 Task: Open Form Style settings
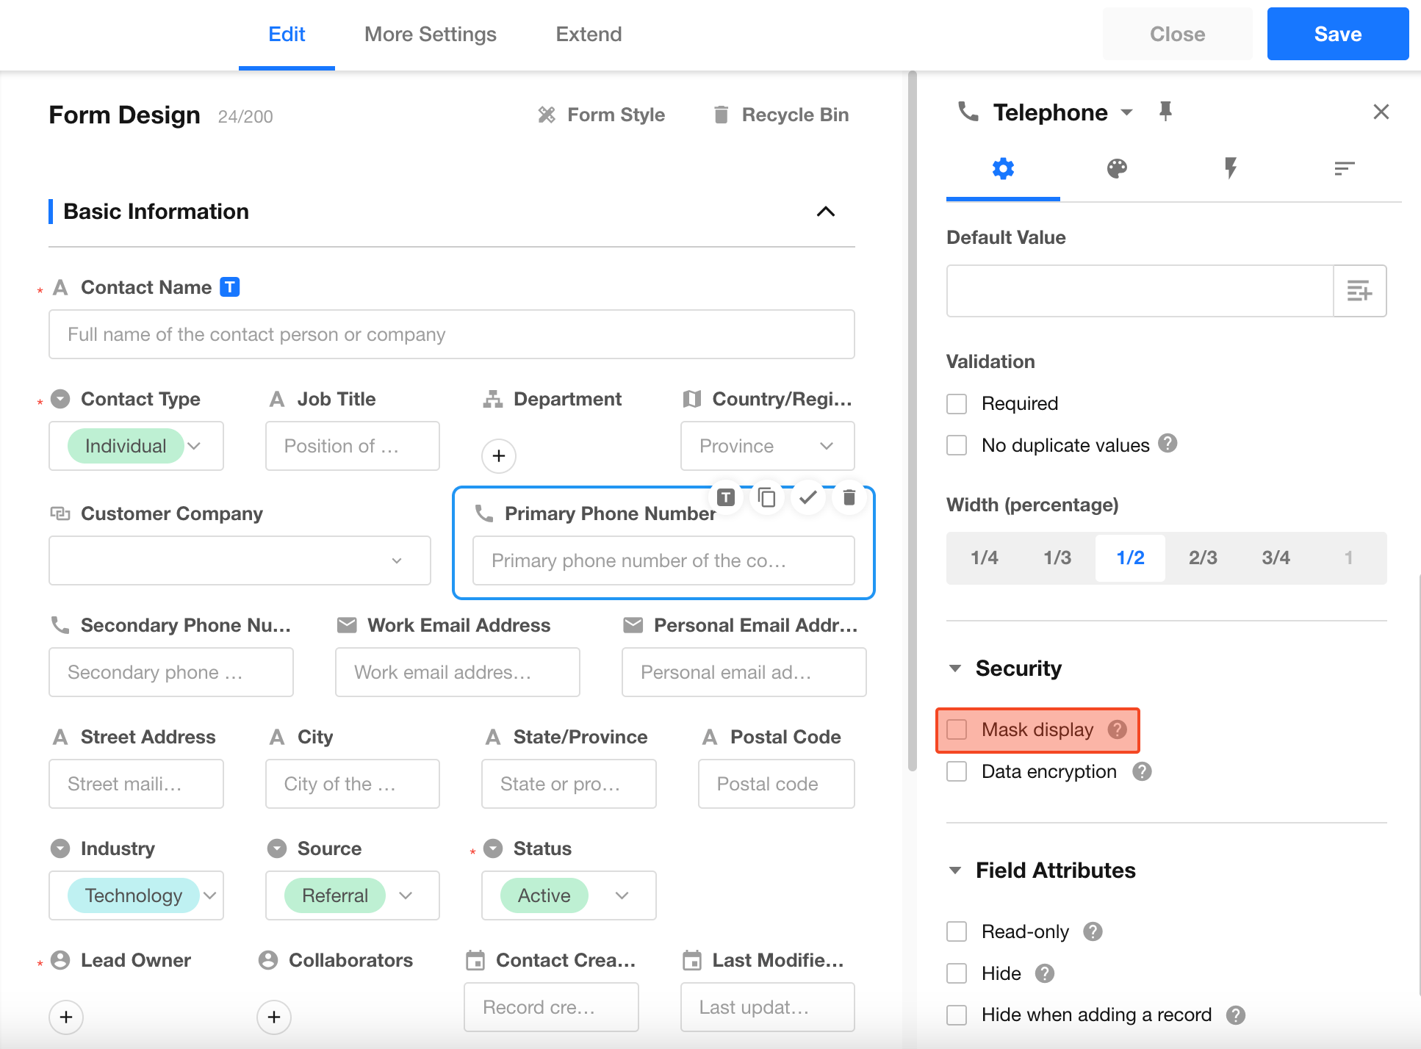(602, 115)
